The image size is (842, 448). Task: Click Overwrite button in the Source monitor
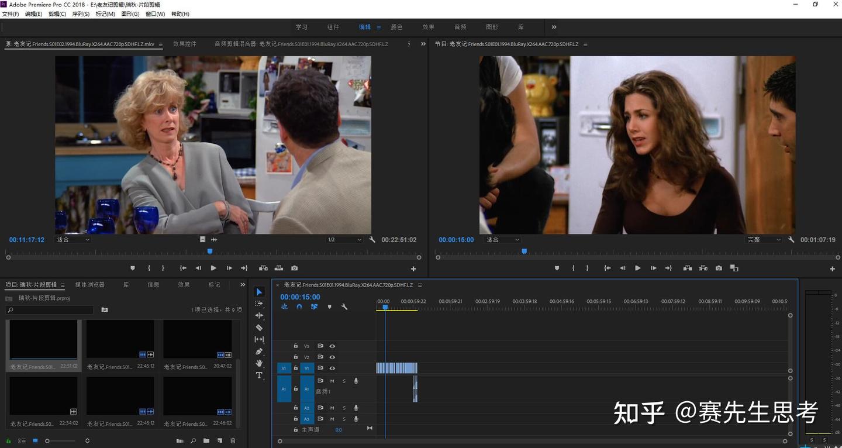tap(279, 268)
